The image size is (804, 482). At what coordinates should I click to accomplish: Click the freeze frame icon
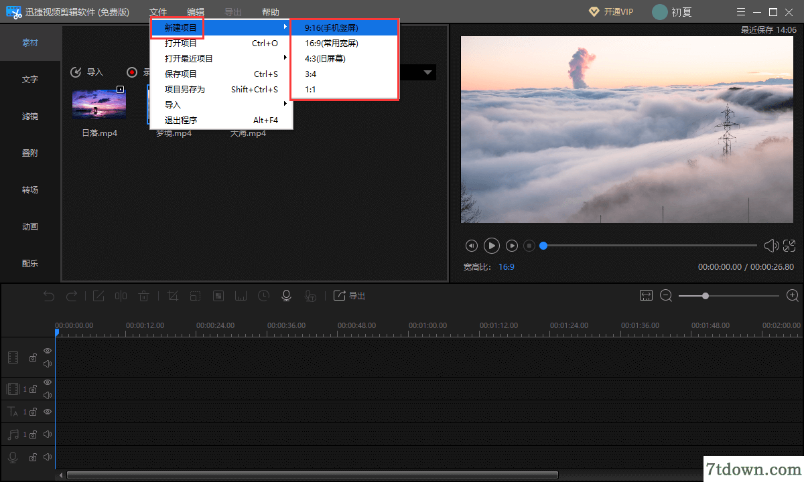click(241, 296)
